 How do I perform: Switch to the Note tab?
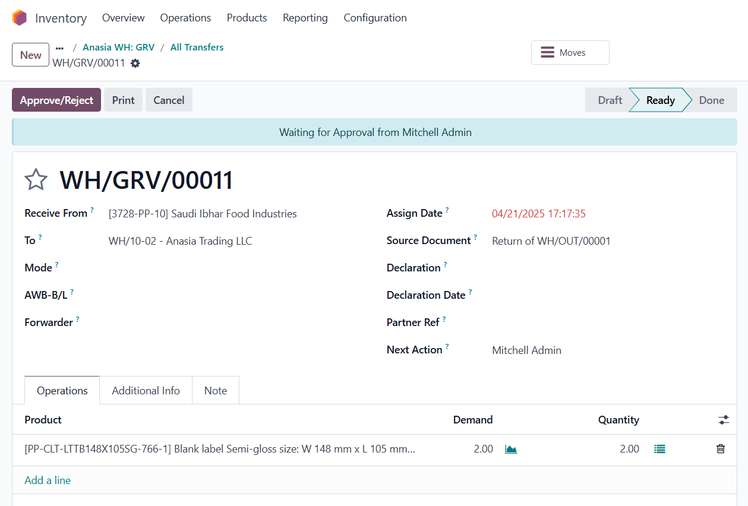click(216, 391)
